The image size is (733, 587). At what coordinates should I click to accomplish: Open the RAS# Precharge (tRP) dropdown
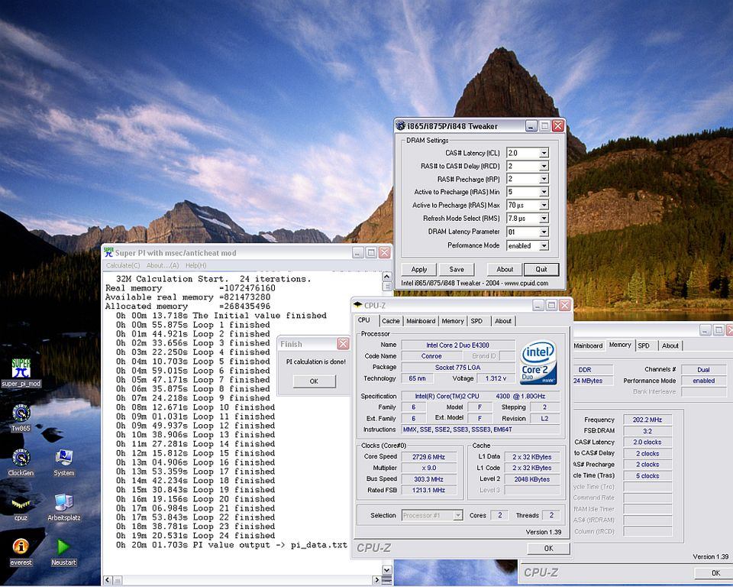[544, 180]
